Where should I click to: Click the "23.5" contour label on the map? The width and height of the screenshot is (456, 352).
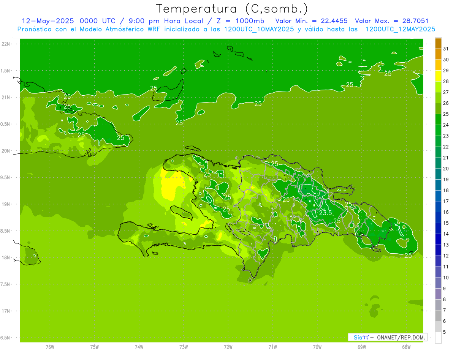(x=326, y=213)
